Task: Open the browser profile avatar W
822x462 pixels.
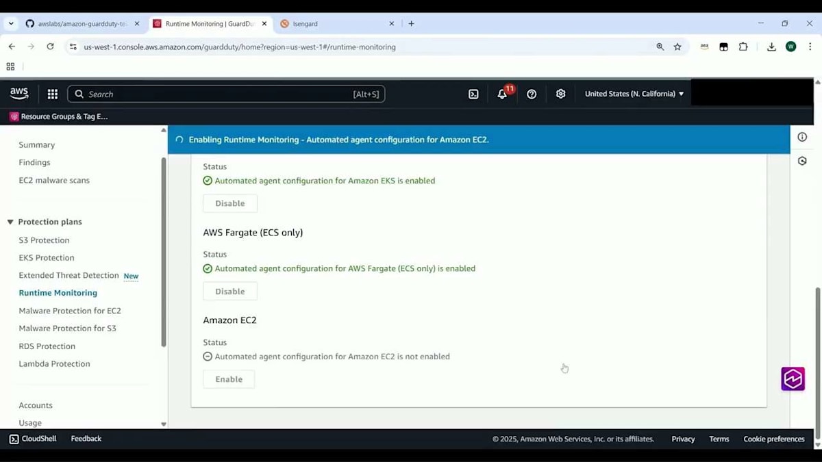Action: tap(791, 47)
